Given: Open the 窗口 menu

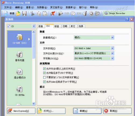Looking at the screenshot, I should (x=83, y=7).
